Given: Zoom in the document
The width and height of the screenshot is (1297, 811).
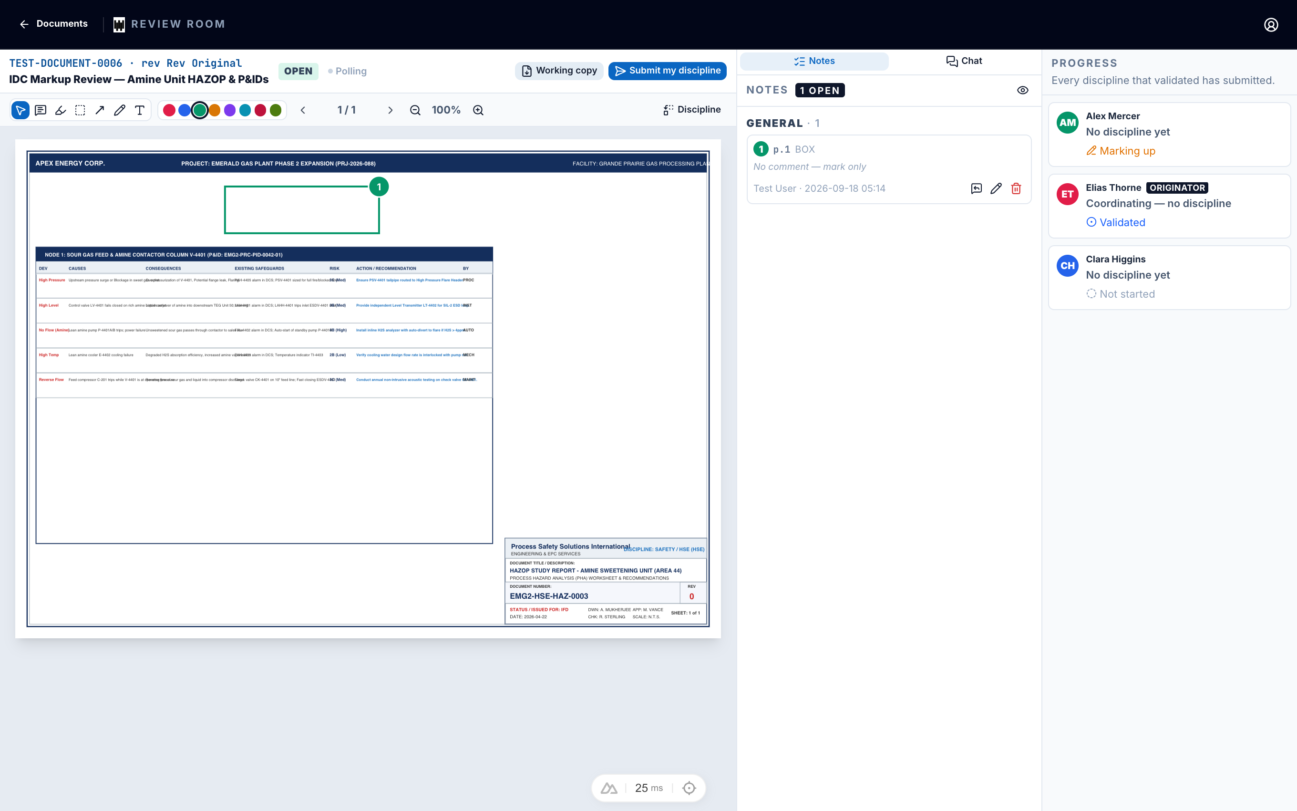Looking at the screenshot, I should [478, 110].
